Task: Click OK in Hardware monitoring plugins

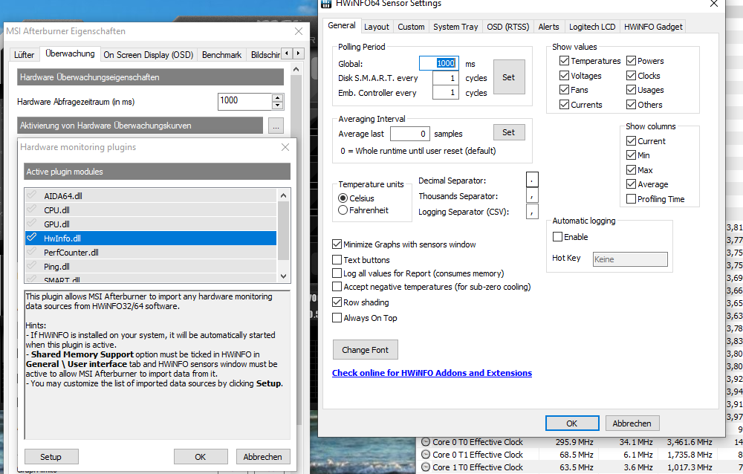Action: 201,457
